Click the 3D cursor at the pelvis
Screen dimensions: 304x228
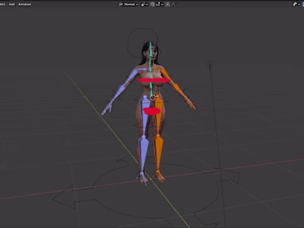coord(153,98)
